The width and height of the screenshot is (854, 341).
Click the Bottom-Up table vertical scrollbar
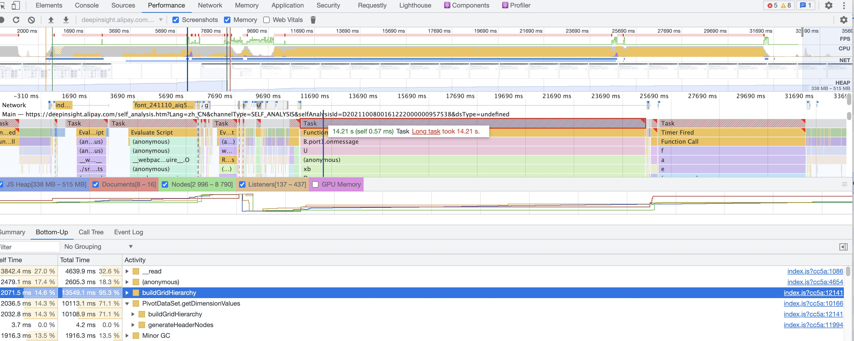(x=848, y=271)
